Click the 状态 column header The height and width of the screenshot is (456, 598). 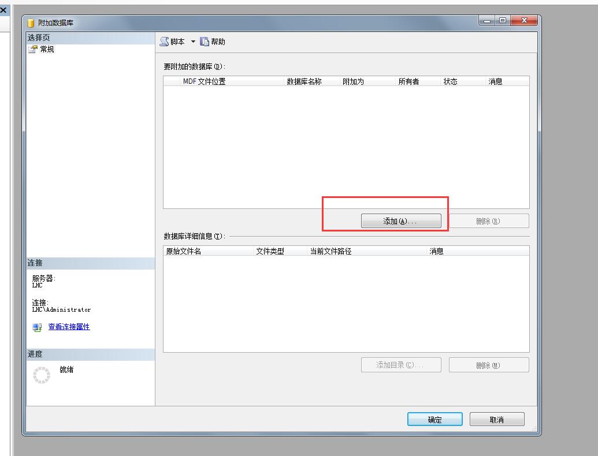point(463,81)
